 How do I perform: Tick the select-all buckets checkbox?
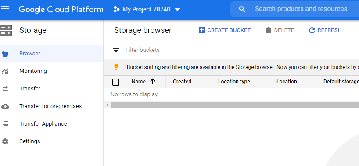click(116, 82)
